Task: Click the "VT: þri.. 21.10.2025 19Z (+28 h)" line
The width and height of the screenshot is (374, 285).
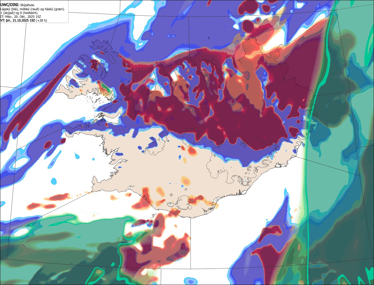Action: click(24, 20)
